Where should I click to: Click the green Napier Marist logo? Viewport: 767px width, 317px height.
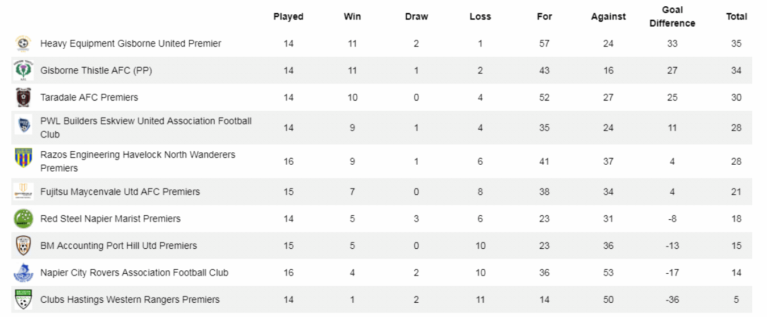click(x=23, y=219)
